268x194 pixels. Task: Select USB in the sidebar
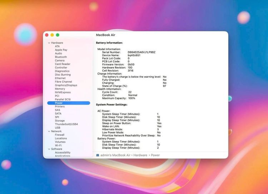(58, 128)
